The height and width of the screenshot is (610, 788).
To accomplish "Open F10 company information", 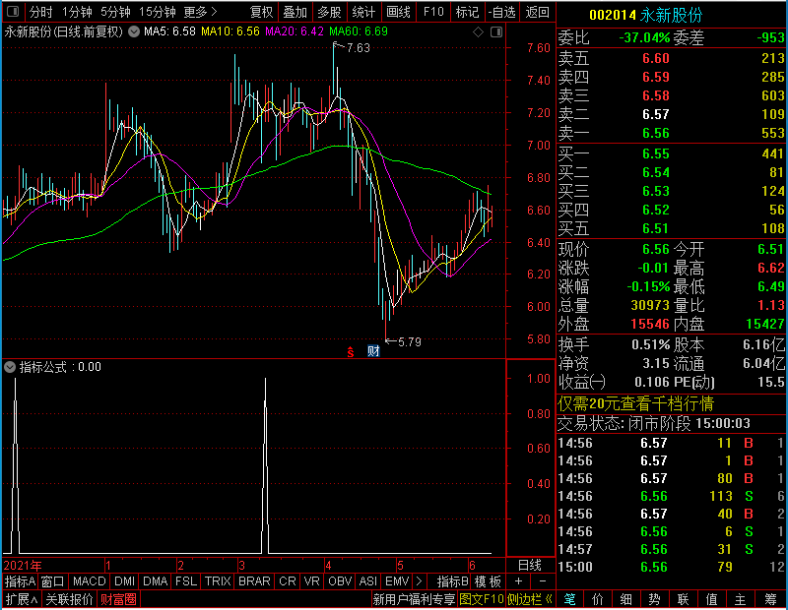I will [x=433, y=12].
